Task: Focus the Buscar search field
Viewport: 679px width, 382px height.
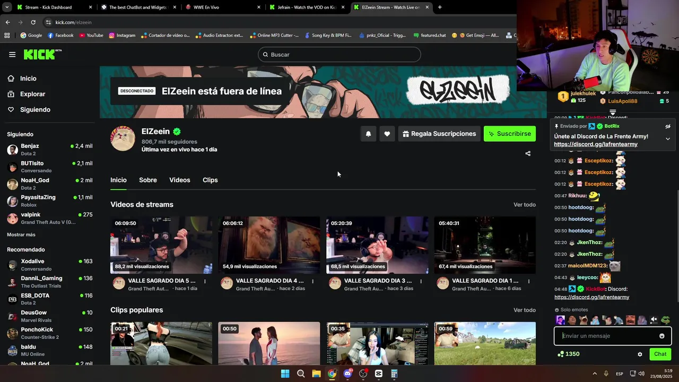Action: pyautogui.click(x=339, y=55)
